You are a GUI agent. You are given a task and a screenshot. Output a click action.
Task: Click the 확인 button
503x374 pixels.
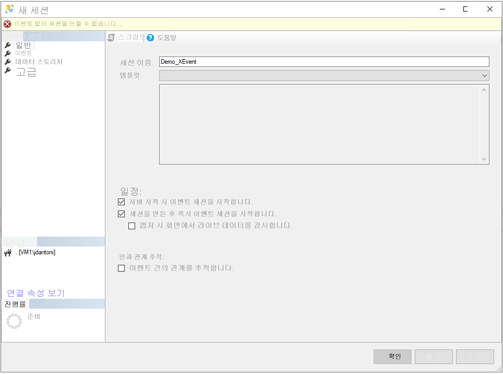(x=392, y=357)
